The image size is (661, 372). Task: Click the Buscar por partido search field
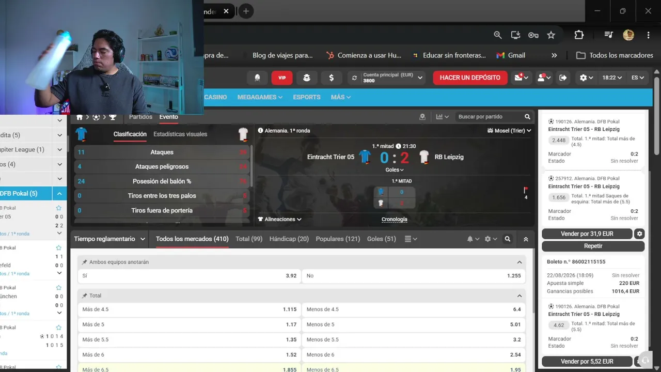coord(488,117)
